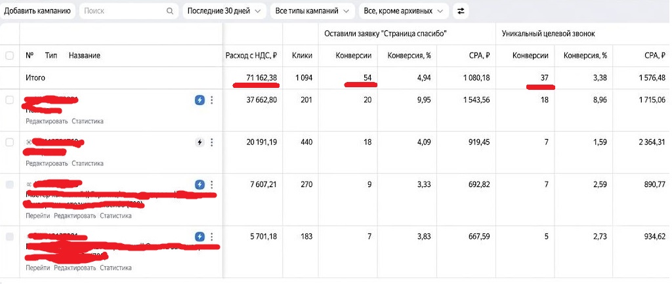Open "Последние 30 дней" period dropdown
Screen dimensions: 672x284
(x=224, y=11)
